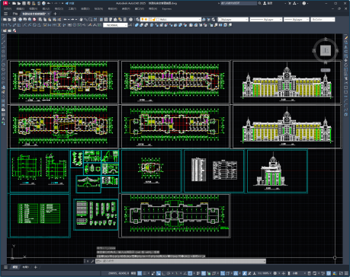Open the Properties palette icon
This screenshot has width=350, height=277.
point(101,19)
